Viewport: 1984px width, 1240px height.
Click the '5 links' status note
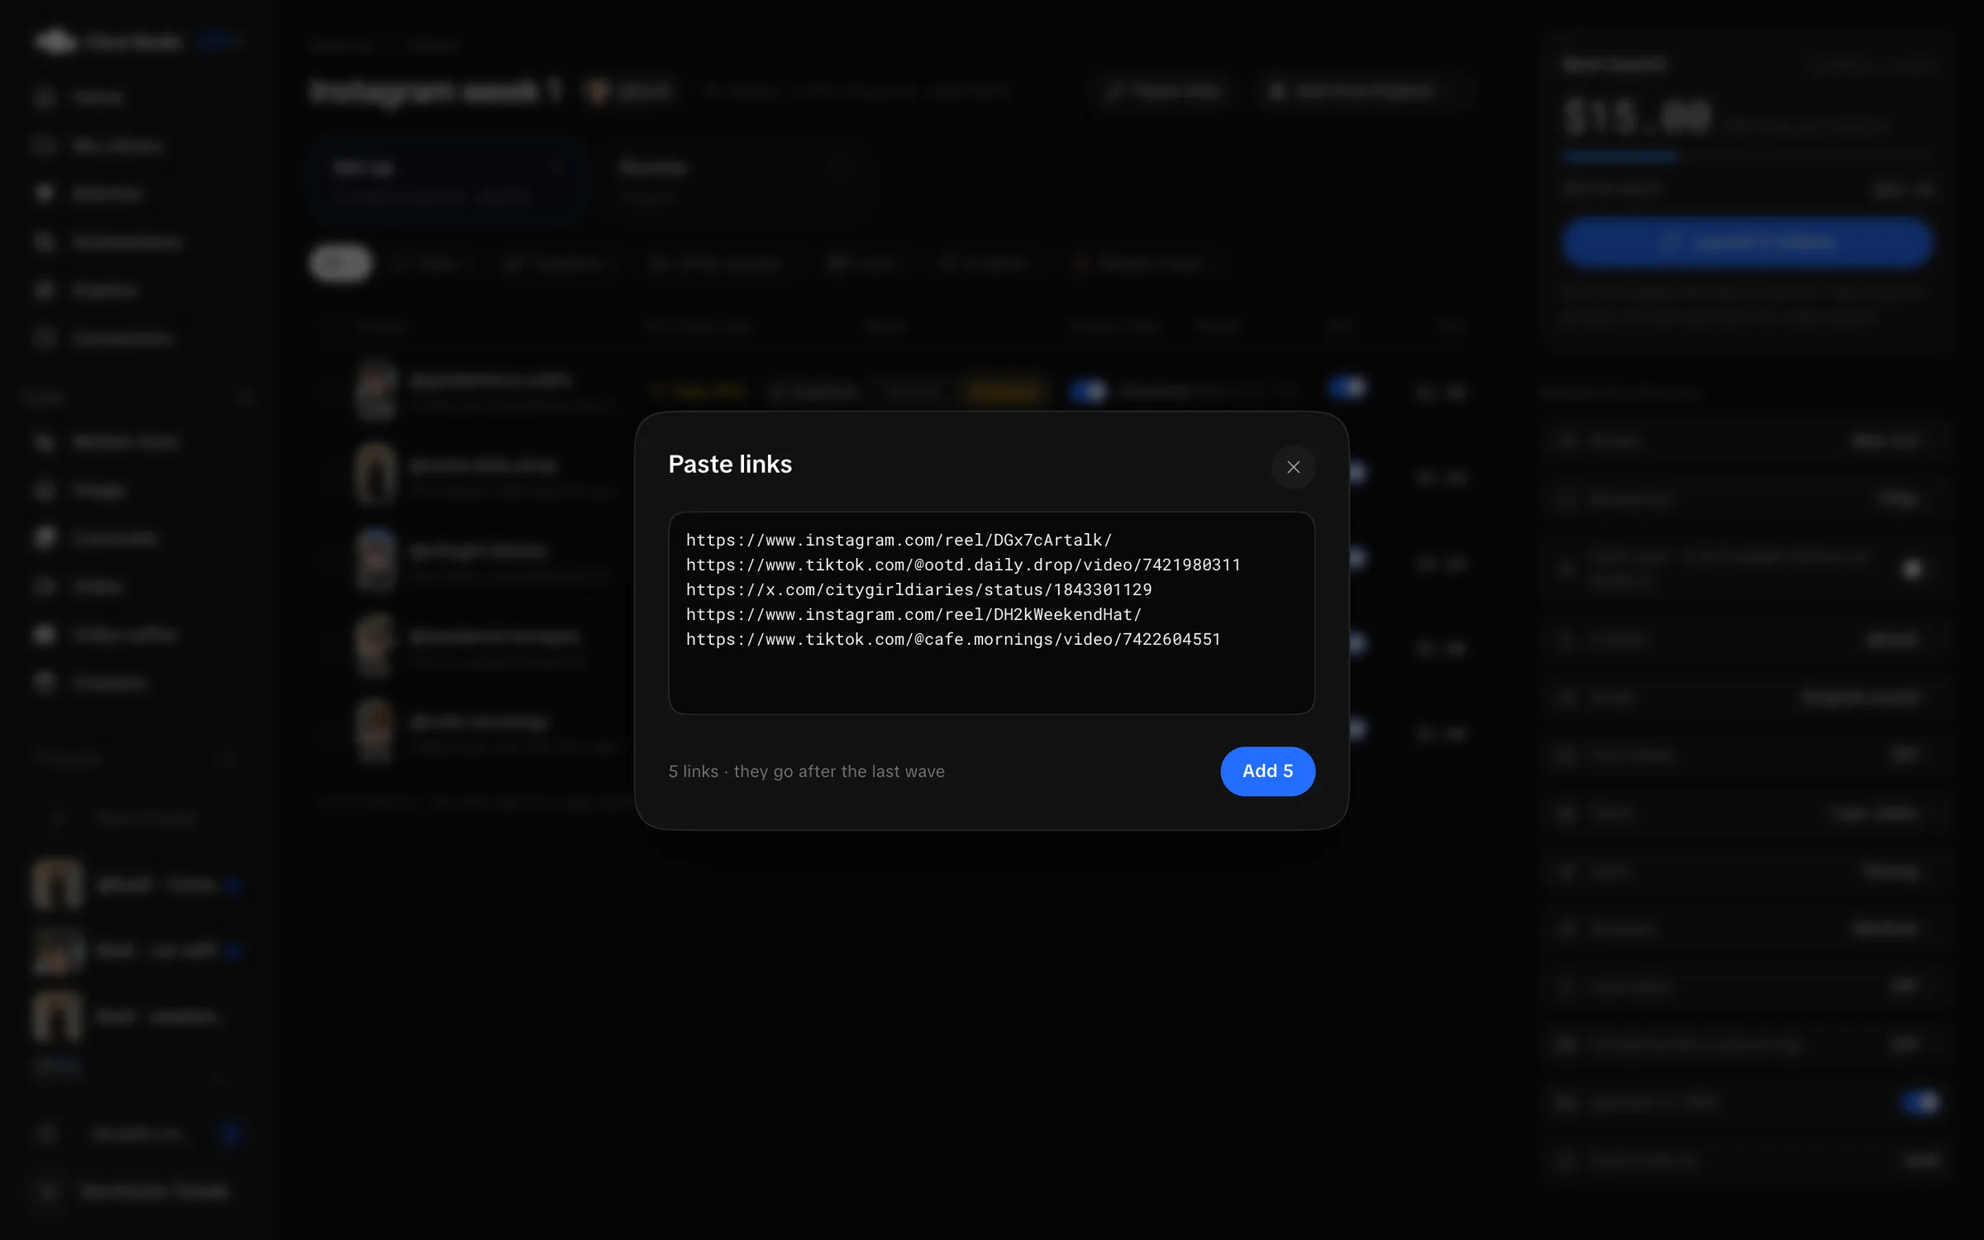pyautogui.click(x=806, y=771)
